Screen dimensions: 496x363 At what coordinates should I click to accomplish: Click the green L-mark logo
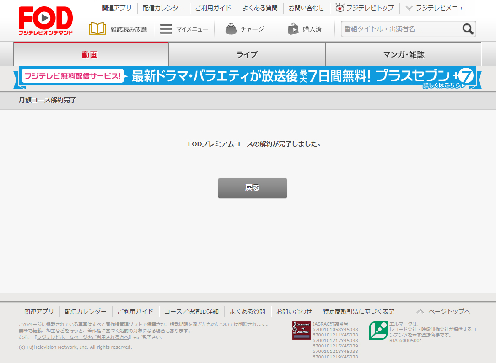(378, 331)
